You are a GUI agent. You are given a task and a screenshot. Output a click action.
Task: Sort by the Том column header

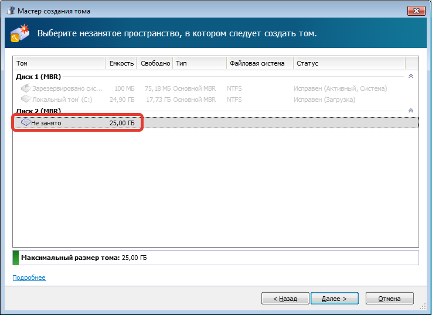[59, 63]
